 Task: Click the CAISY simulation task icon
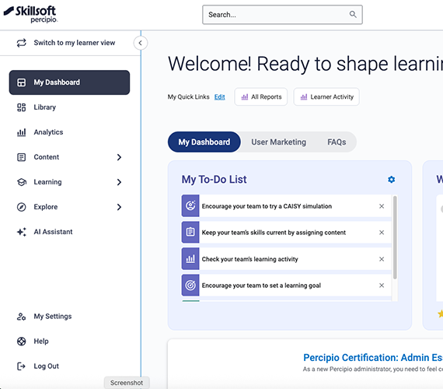(x=190, y=205)
